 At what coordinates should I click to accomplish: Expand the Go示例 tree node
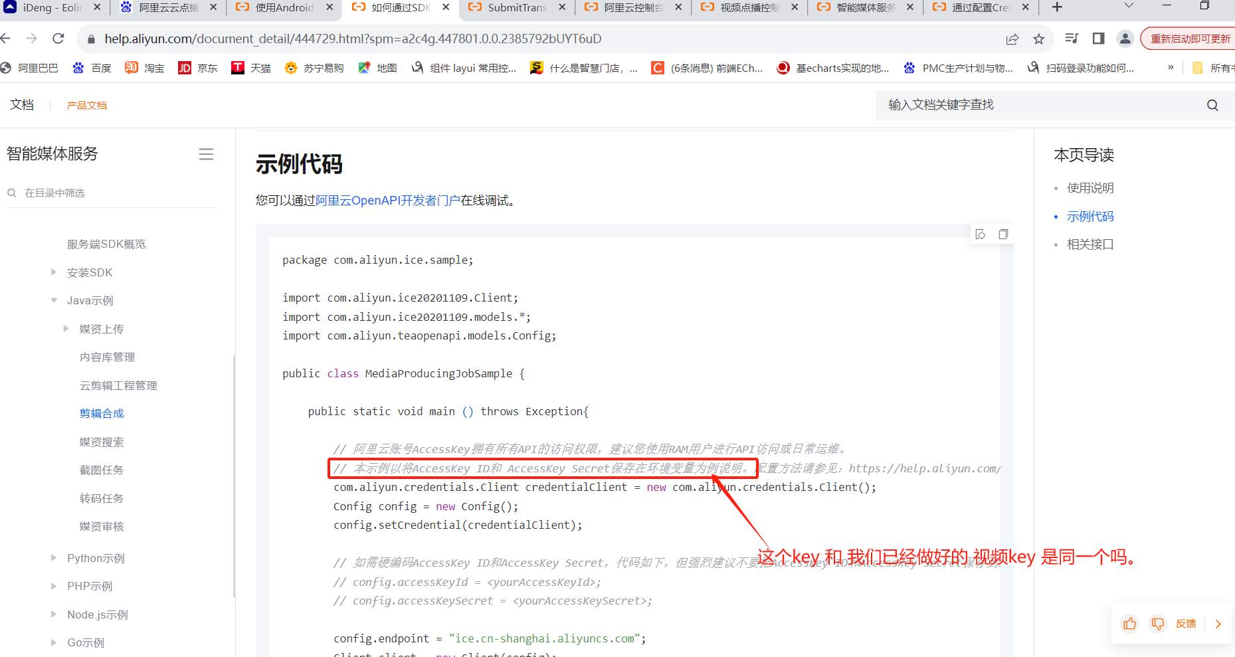click(54, 642)
